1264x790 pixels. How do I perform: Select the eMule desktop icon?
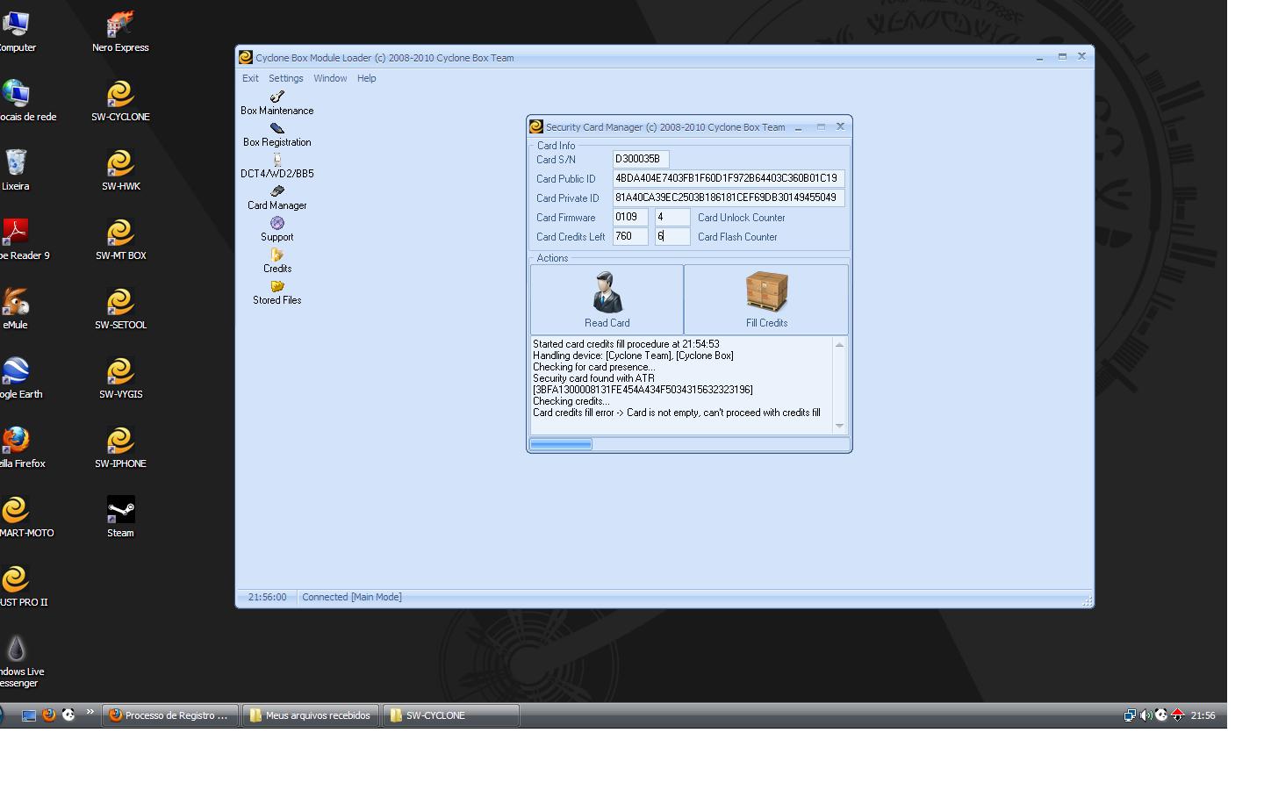point(16,309)
